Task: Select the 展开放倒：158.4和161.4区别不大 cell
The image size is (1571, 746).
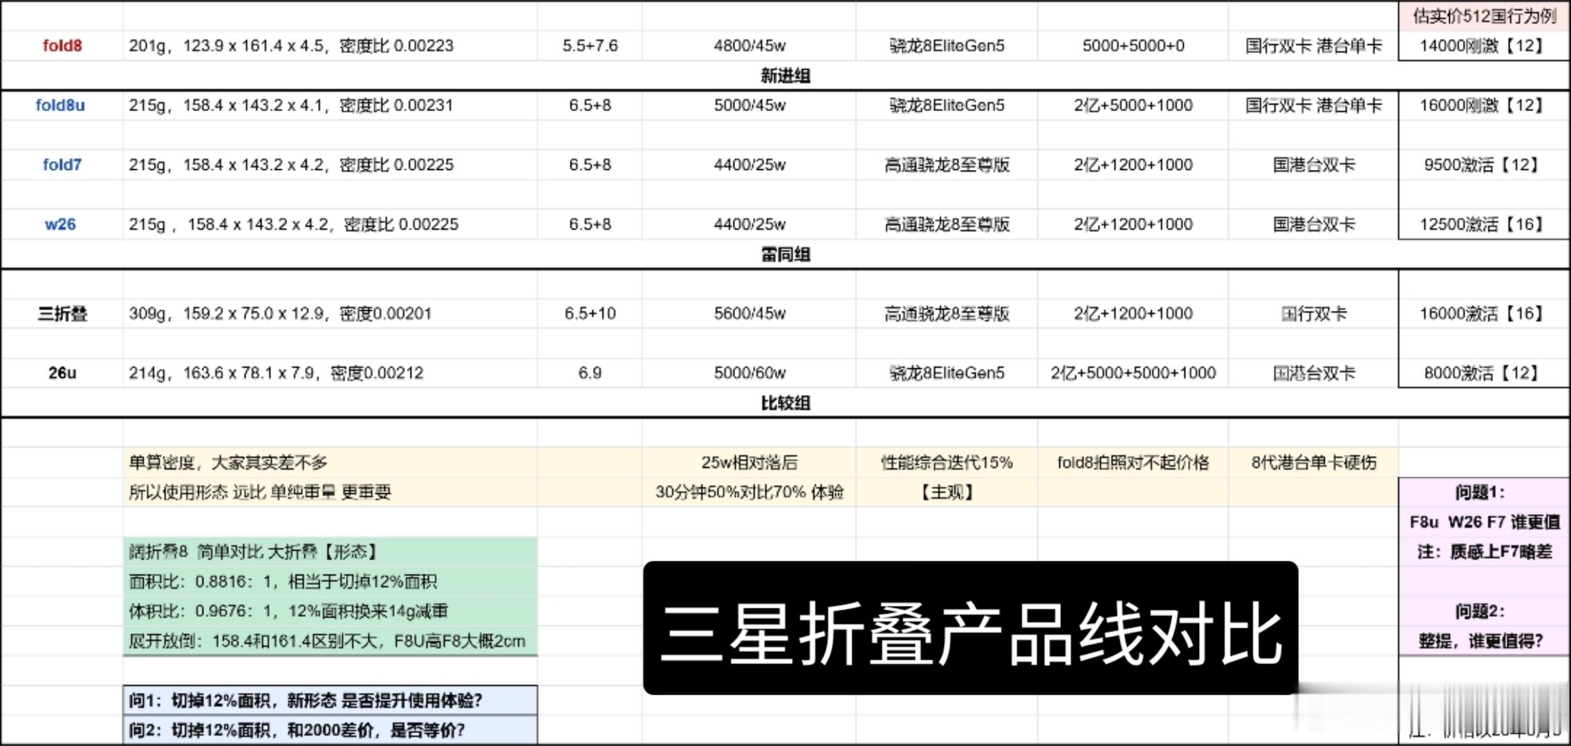Action: pyautogui.click(x=331, y=640)
